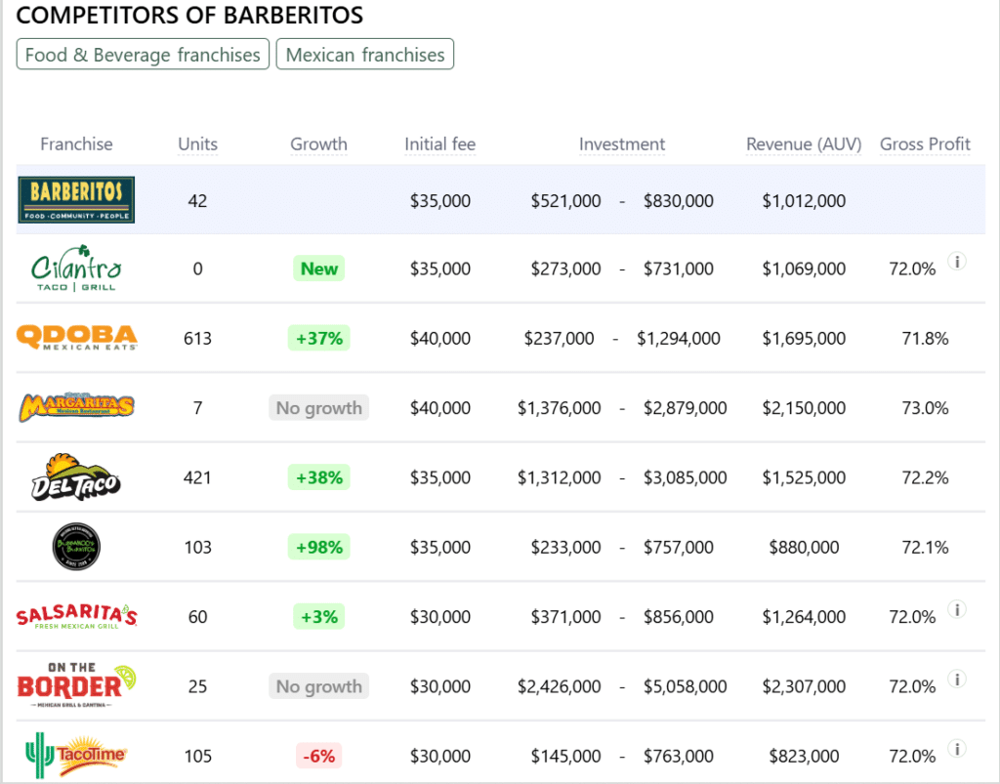1000x784 pixels.
Task: Select On The Border's $5,058,000 maximum investment
Action: 685,685
